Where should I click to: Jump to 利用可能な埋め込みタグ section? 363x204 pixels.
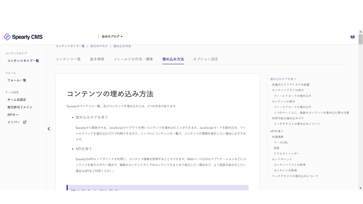tap(288, 118)
